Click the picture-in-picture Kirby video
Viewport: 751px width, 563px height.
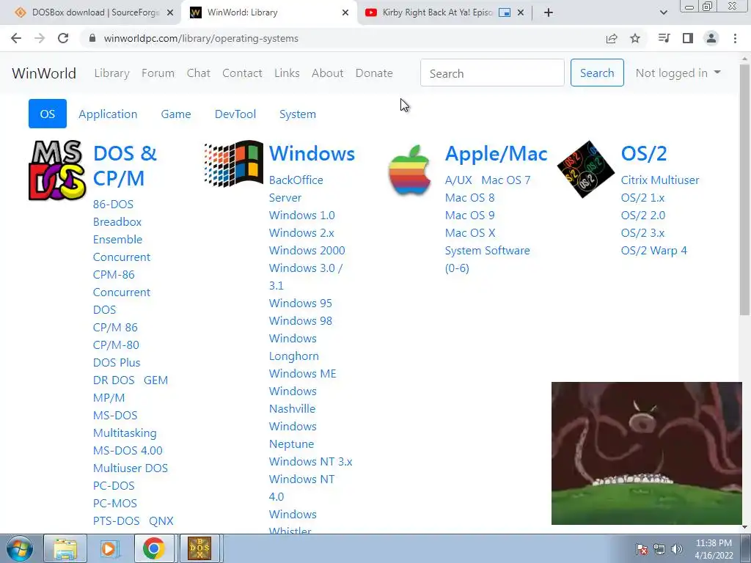(x=647, y=453)
